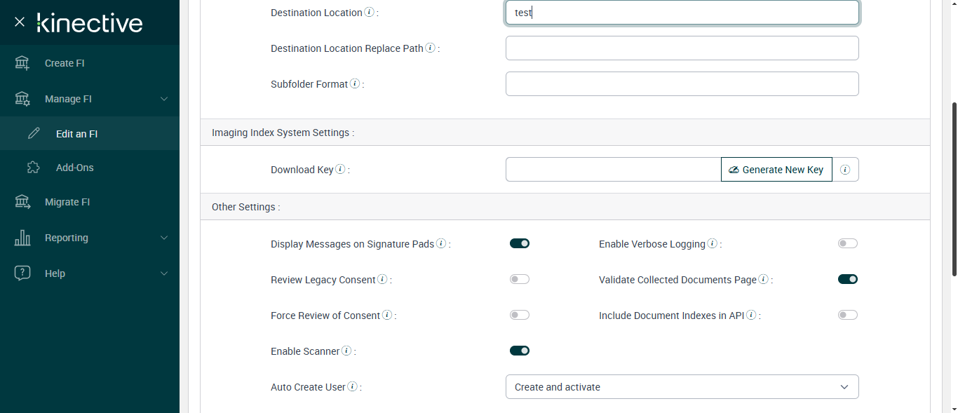Click the Kinective logo
958x413 pixels.
click(x=90, y=22)
